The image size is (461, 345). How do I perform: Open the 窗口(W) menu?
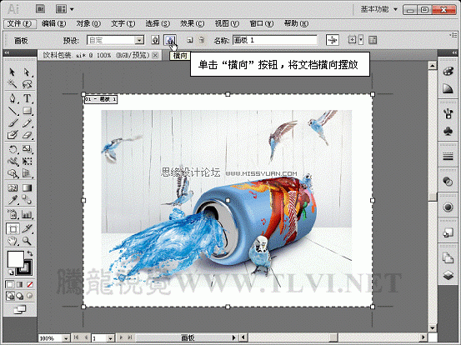[262, 24]
